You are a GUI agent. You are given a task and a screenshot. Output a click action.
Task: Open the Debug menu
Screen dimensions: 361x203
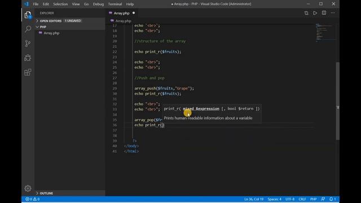[x=98, y=4]
